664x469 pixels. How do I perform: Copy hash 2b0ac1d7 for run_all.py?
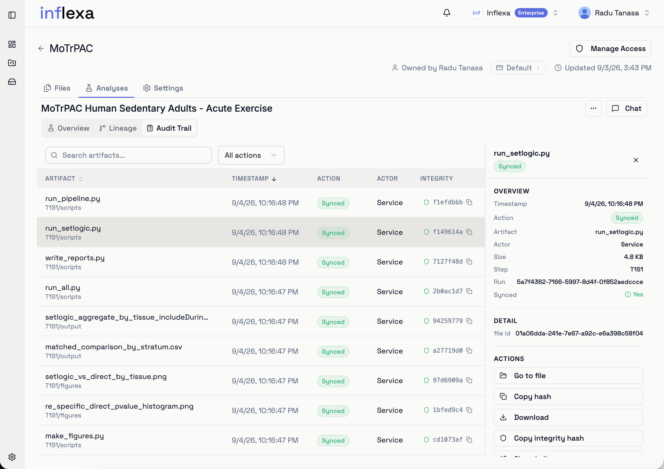click(x=469, y=291)
